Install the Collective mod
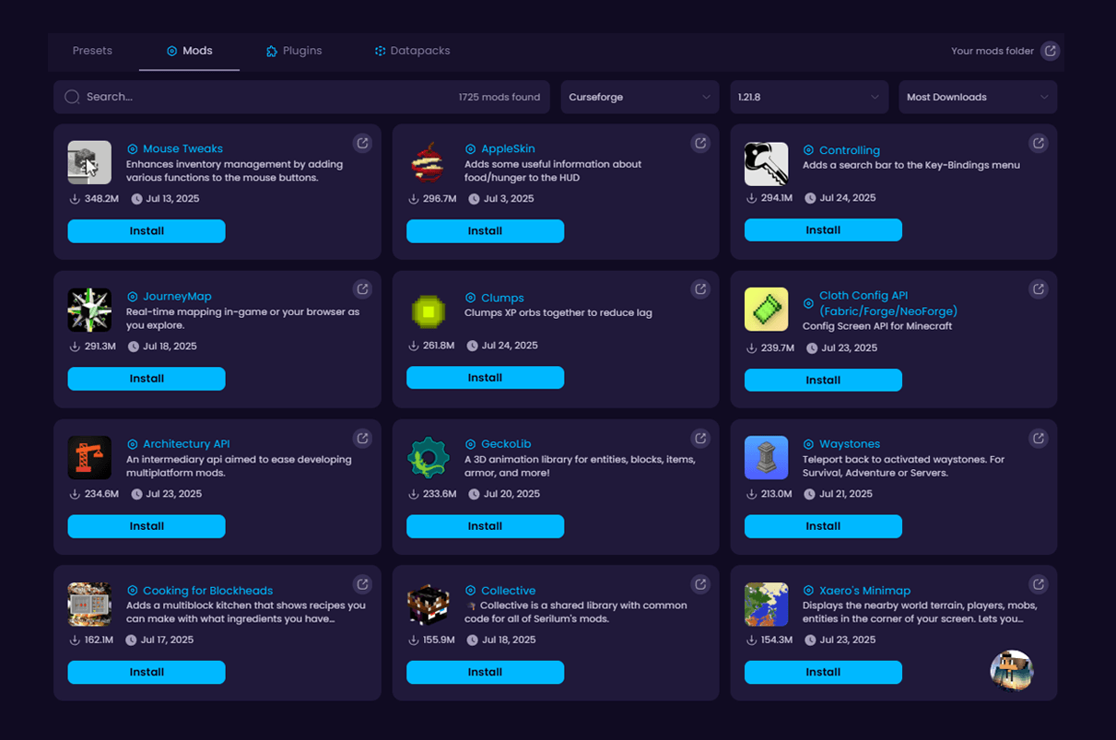The height and width of the screenshot is (740, 1116). tap(485, 673)
